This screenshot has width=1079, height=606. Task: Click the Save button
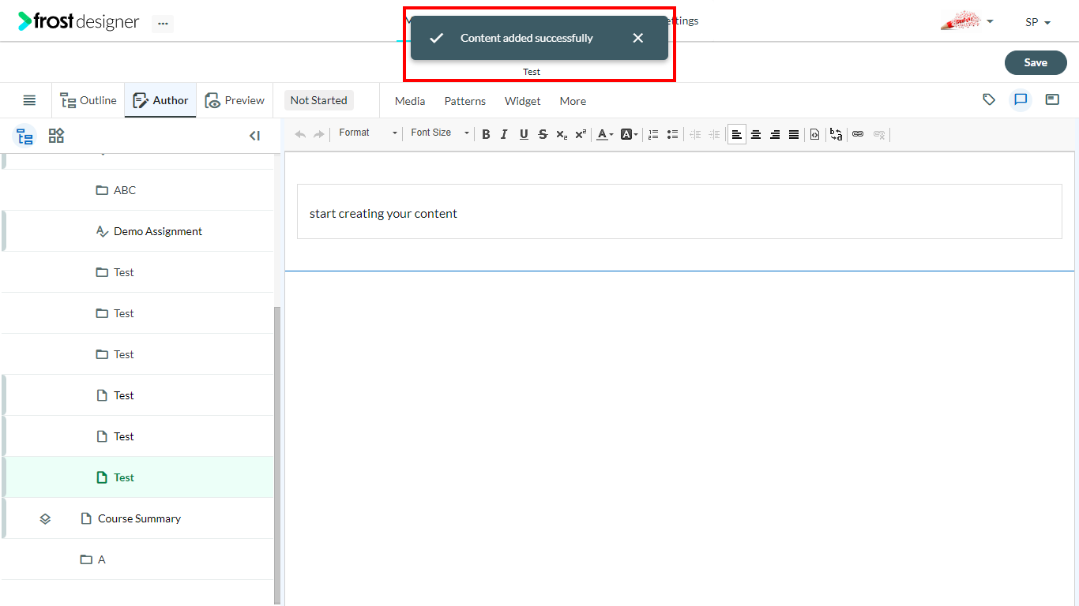(x=1036, y=62)
